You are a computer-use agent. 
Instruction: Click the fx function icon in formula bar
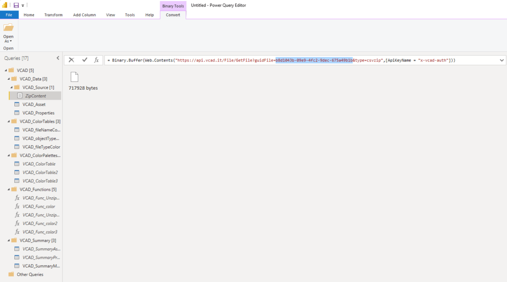[97, 59]
